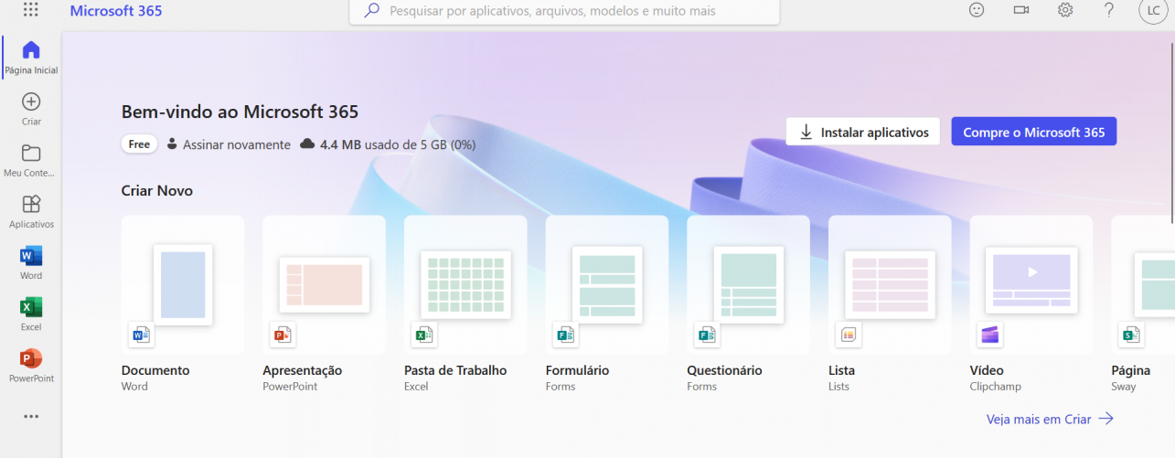The image size is (1175, 458).
Task: Click the 'Documento' label text
Action: point(155,370)
